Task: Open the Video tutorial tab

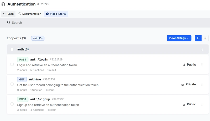Action: (x=56, y=14)
